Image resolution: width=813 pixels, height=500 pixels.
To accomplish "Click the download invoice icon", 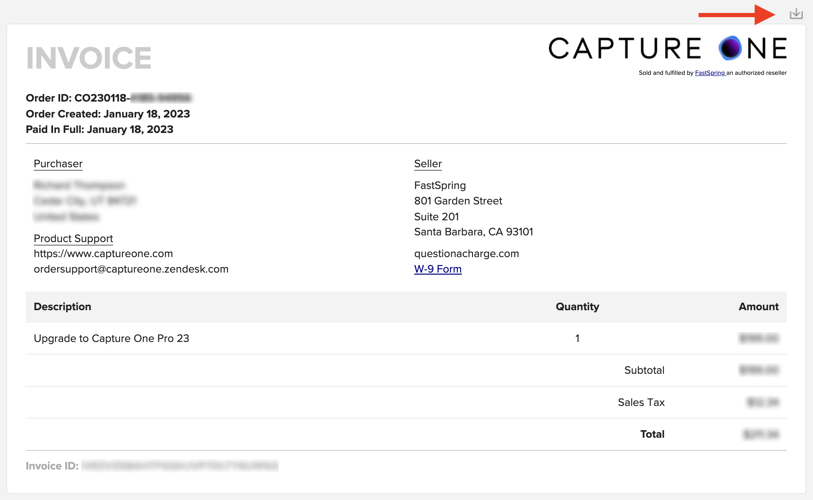I will [x=796, y=14].
